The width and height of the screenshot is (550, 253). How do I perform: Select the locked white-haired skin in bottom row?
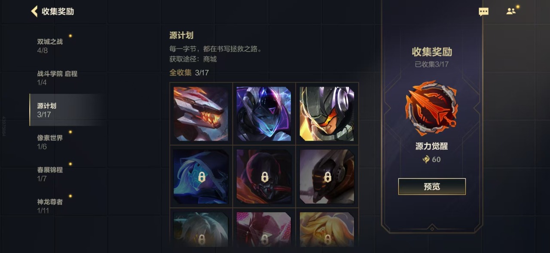click(x=201, y=229)
